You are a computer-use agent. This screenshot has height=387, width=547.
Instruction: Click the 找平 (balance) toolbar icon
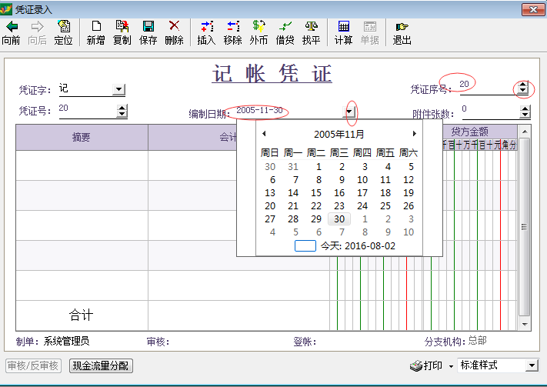pyautogui.click(x=311, y=27)
